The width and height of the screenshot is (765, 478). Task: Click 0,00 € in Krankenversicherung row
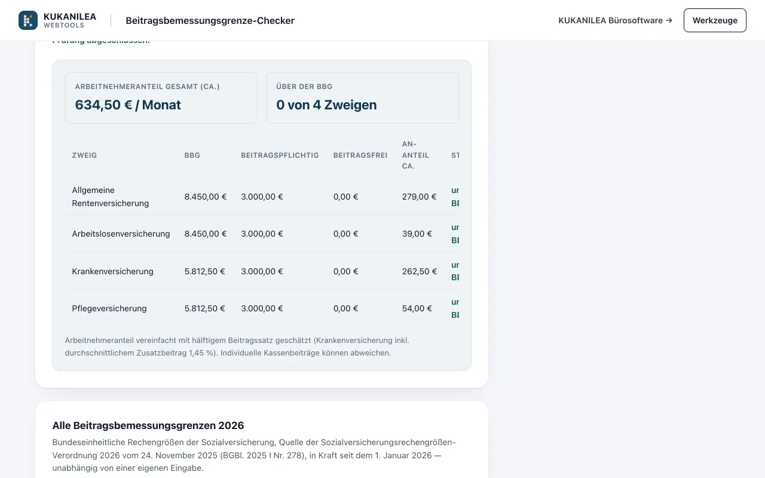pos(346,271)
